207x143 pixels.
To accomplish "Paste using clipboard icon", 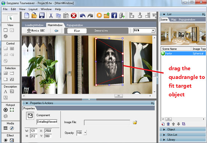I will 66,16.
